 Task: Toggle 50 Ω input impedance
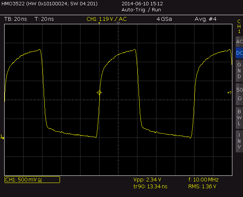[239, 94]
